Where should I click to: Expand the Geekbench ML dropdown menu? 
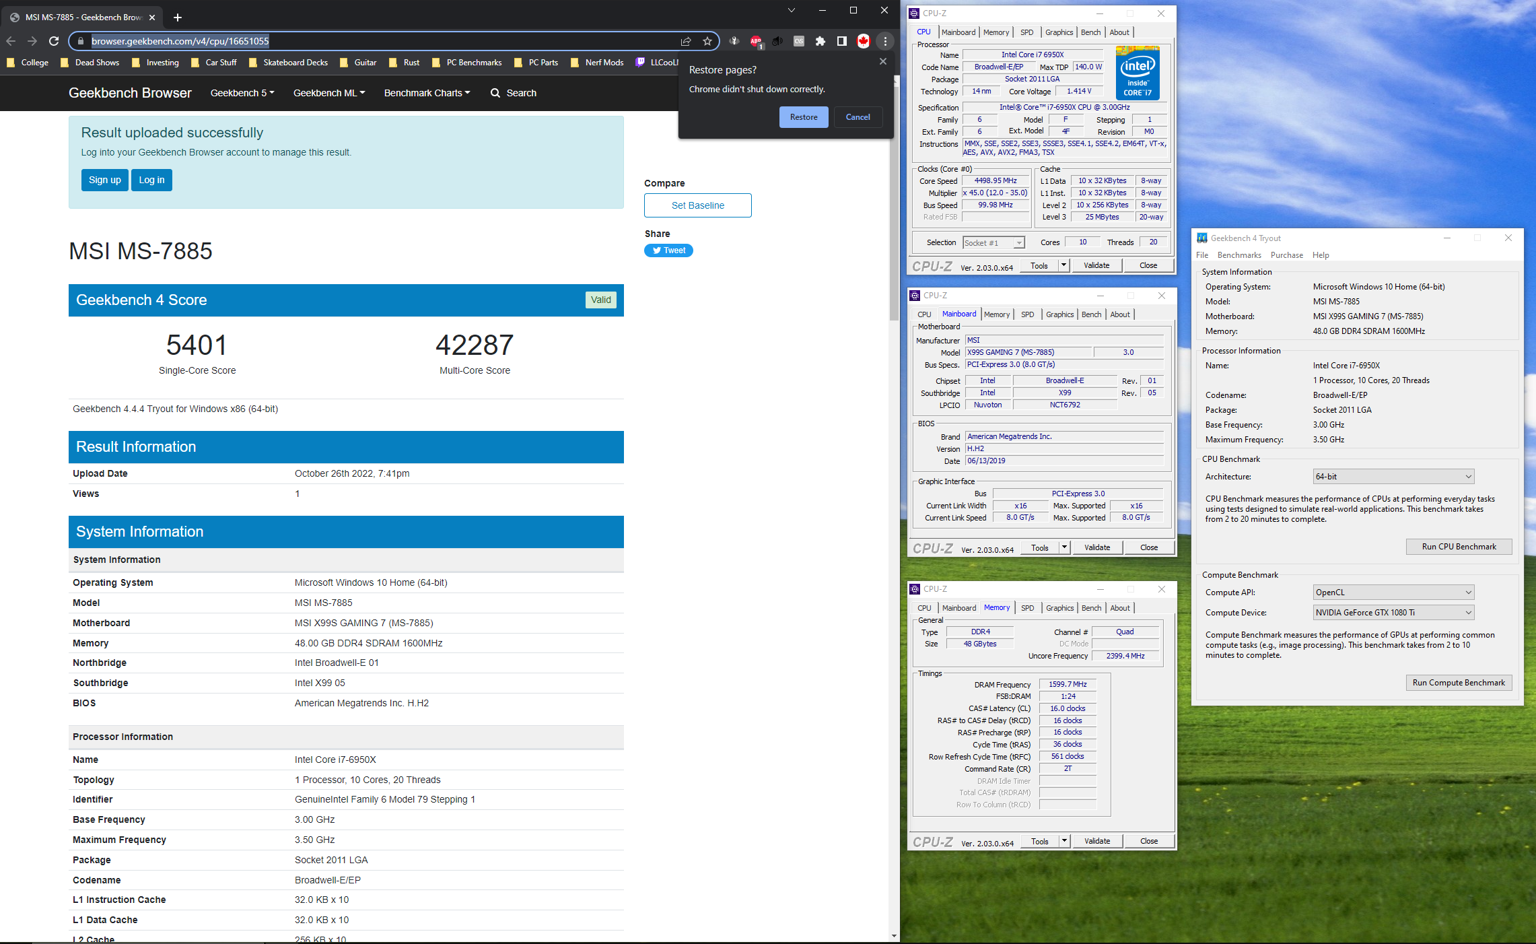(329, 93)
